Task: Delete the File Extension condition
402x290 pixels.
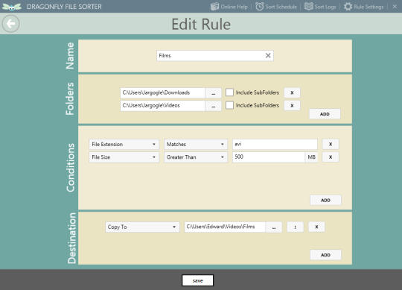Action: (x=331, y=144)
